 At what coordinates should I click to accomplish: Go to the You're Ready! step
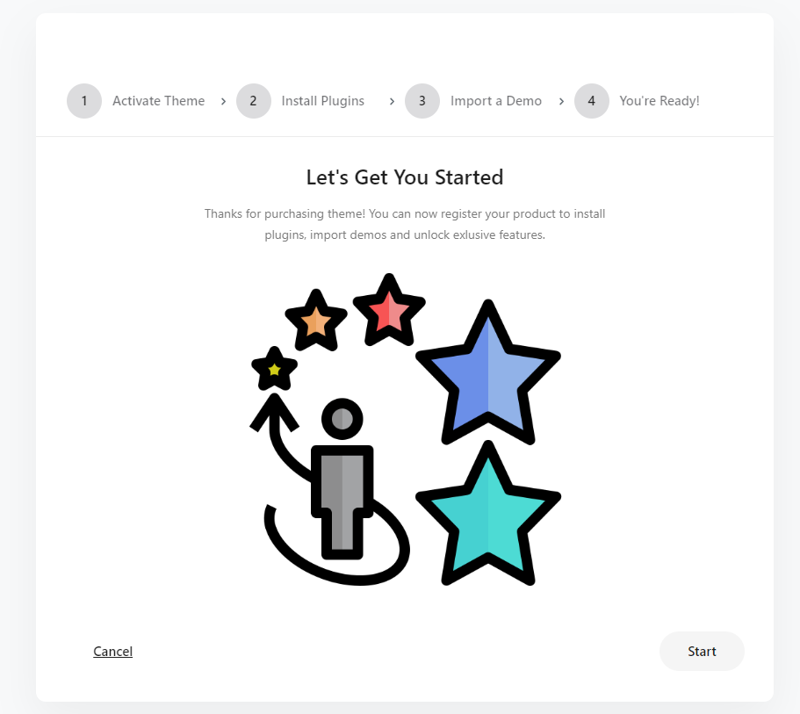coord(659,101)
